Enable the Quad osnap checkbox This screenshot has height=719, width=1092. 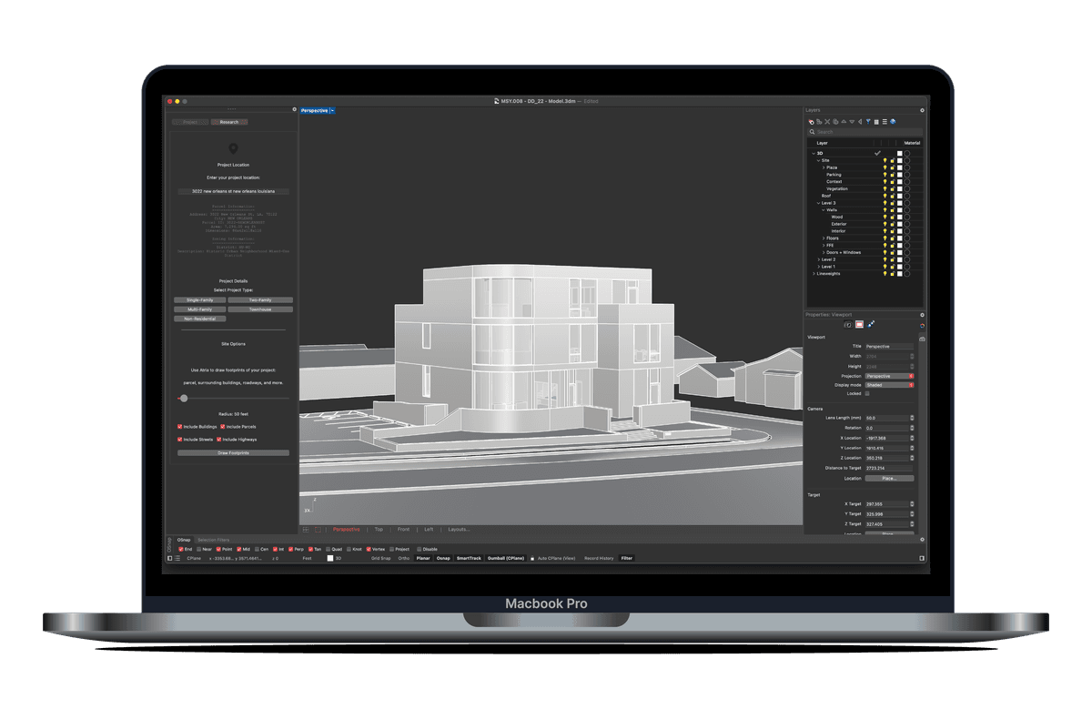(328, 549)
